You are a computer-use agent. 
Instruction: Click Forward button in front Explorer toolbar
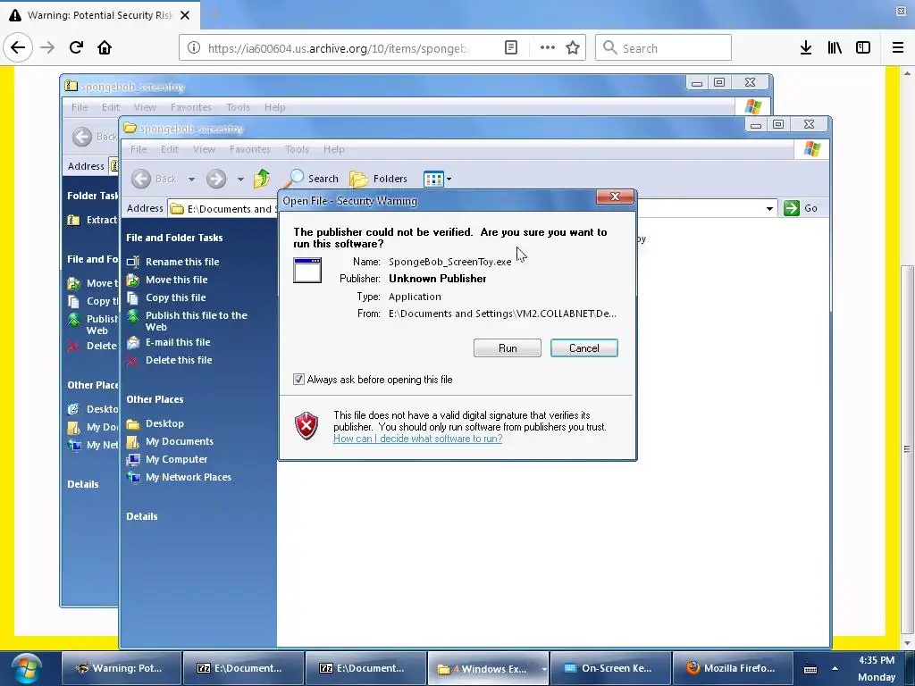coord(216,179)
